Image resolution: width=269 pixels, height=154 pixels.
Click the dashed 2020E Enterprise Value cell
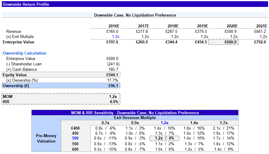pos(223,42)
